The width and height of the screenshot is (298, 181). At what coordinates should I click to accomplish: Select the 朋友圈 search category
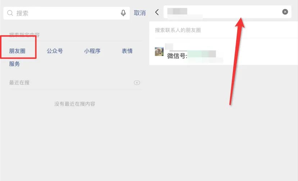tap(17, 51)
